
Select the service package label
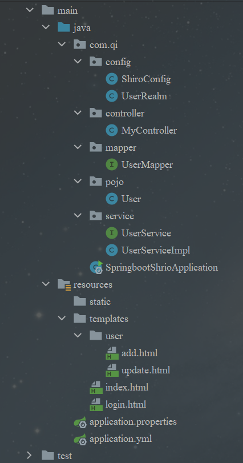tap(120, 216)
